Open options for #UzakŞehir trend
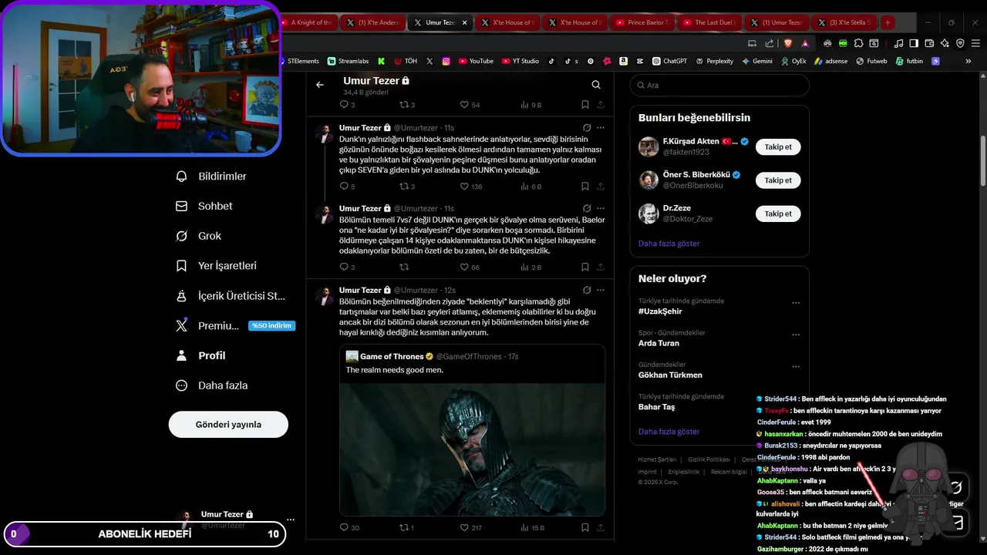 click(x=796, y=303)
